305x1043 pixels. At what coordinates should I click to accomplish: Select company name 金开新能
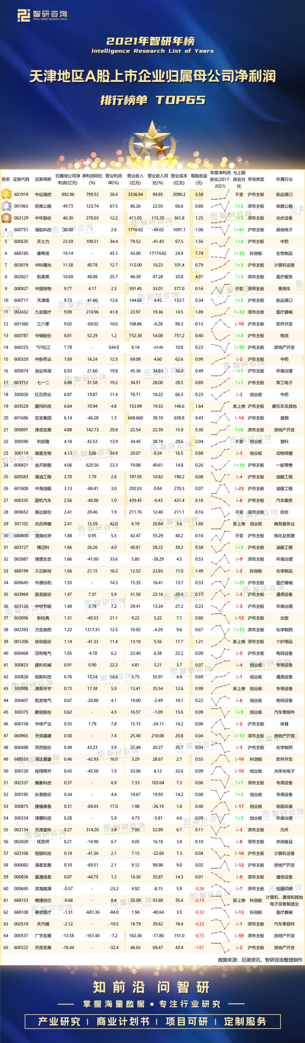(x=43, y=465)
